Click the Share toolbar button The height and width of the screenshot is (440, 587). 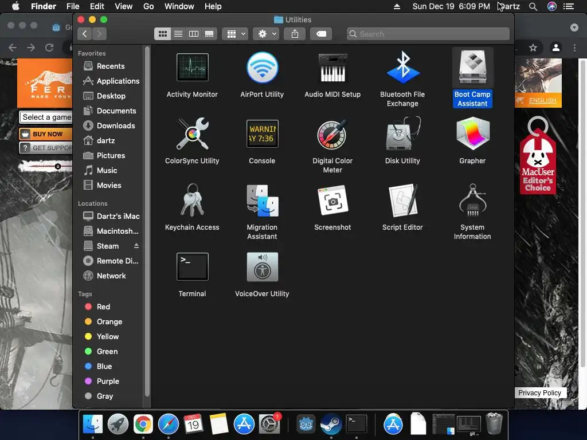[295, 34]
